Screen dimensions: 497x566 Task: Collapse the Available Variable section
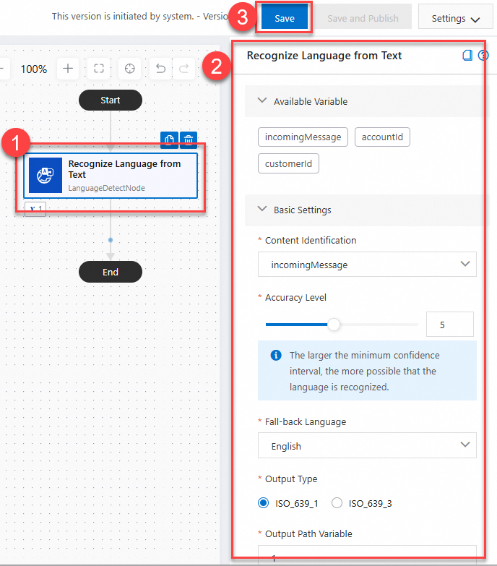click(x=262, y=100)
